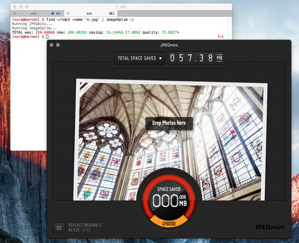Click the find command line in terminal
The image size is (299, 243).
pyautogui.click(x=90, y=20)
